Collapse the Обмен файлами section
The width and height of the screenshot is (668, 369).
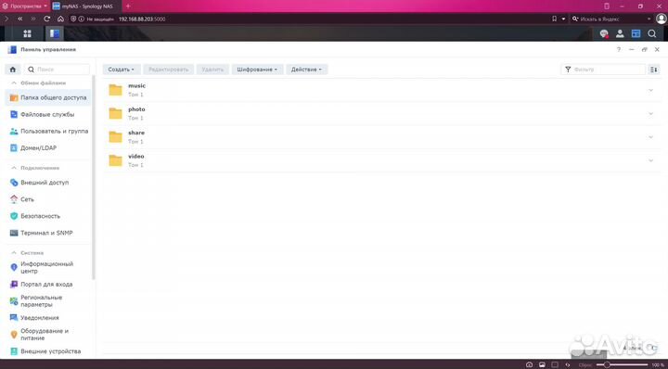[14, 83]
